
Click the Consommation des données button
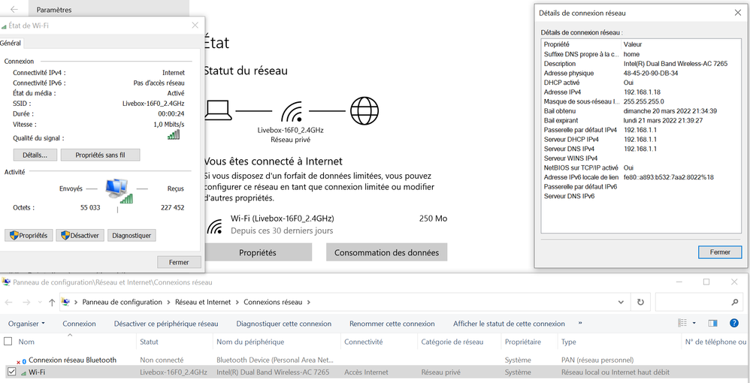pyautogui.click(x=386, y=253)
